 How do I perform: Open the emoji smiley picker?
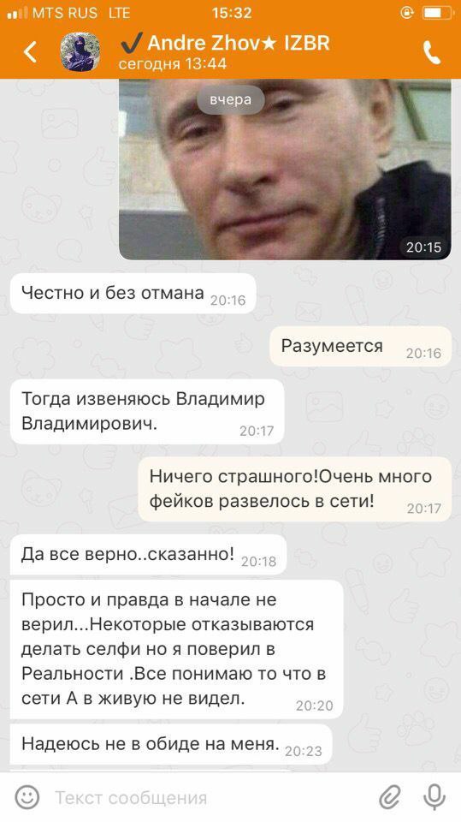click(27, 797)
